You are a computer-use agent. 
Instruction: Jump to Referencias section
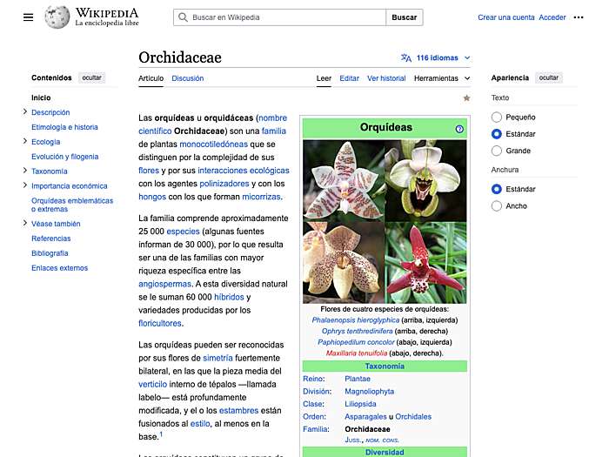click(x=50, y=239)
